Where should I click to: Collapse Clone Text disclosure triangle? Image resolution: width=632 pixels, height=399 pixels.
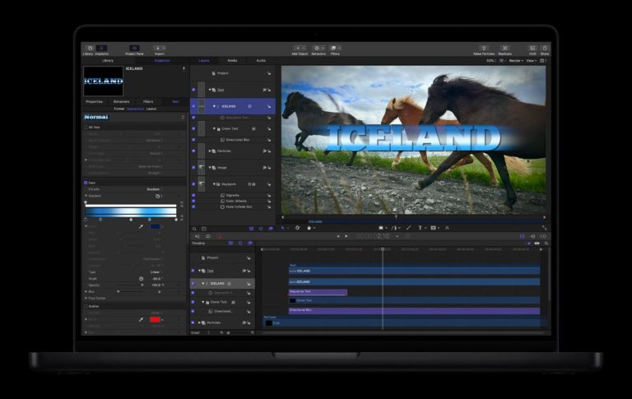click(x=214, y=129)
